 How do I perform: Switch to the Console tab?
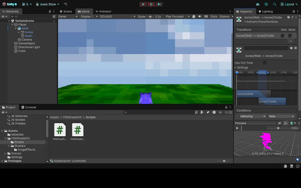coord(29,107)
